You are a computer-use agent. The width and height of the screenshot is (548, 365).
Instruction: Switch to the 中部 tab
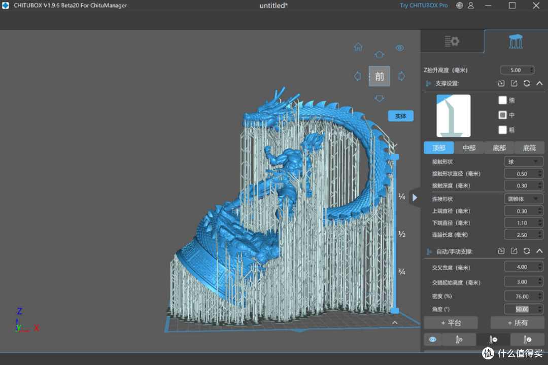pyautogui.click(x=469, y=148)
